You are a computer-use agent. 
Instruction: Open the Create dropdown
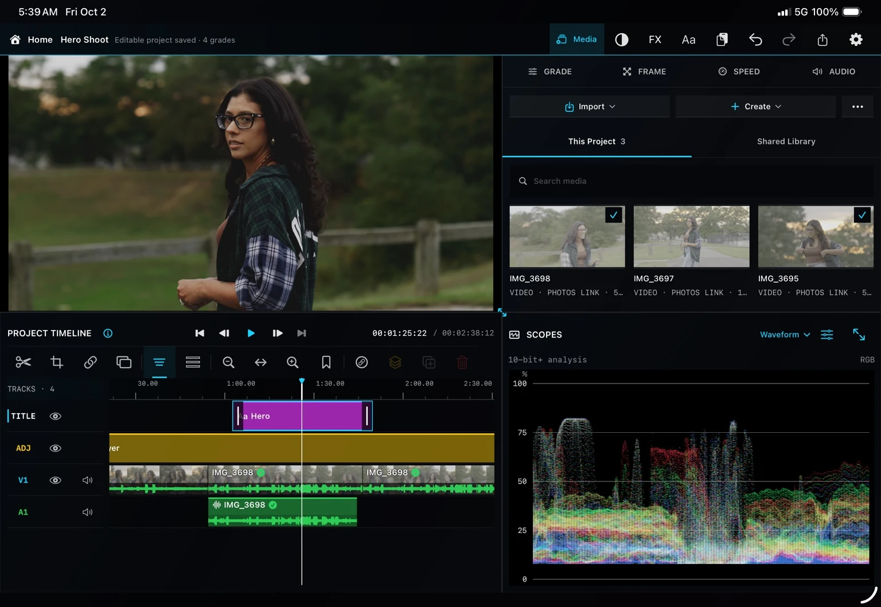[755, 107]
